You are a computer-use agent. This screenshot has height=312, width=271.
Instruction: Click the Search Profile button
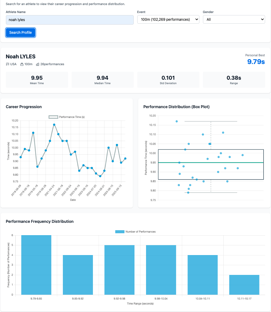click(x=20, y=33)
